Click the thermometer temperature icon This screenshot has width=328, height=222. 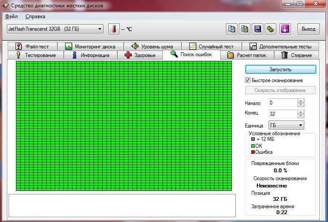tap(114, 29)
